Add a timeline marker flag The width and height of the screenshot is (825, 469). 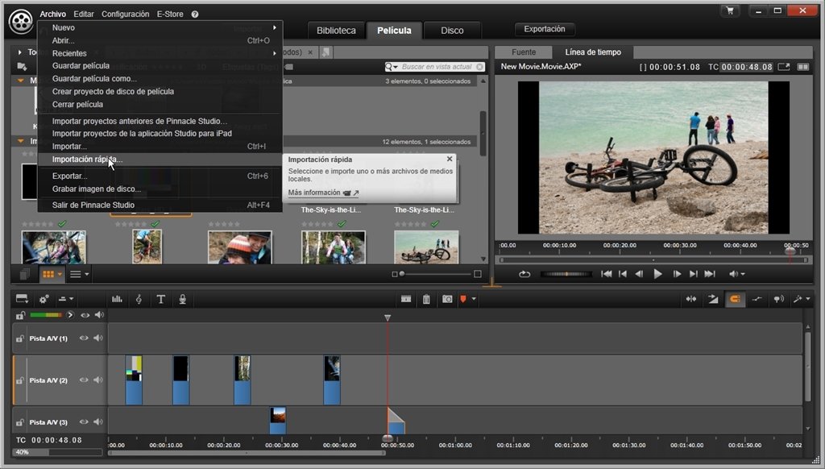point(463,299)
